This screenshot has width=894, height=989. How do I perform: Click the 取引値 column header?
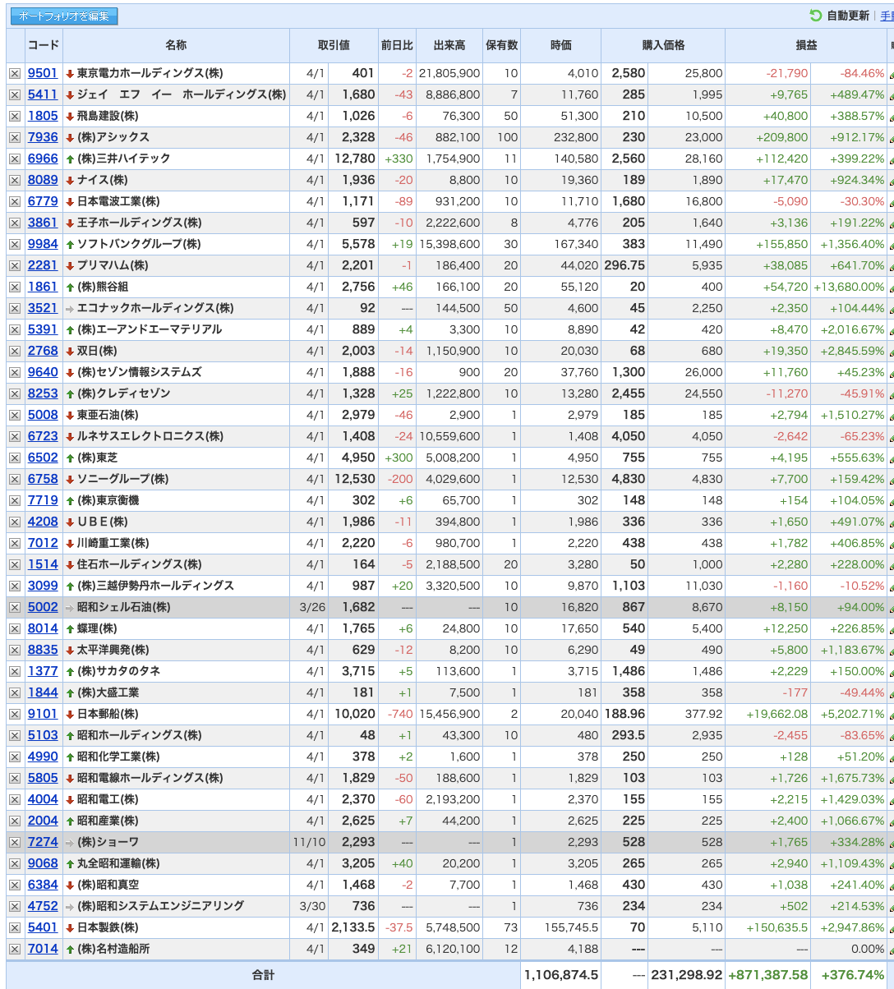tap(334, 46)
